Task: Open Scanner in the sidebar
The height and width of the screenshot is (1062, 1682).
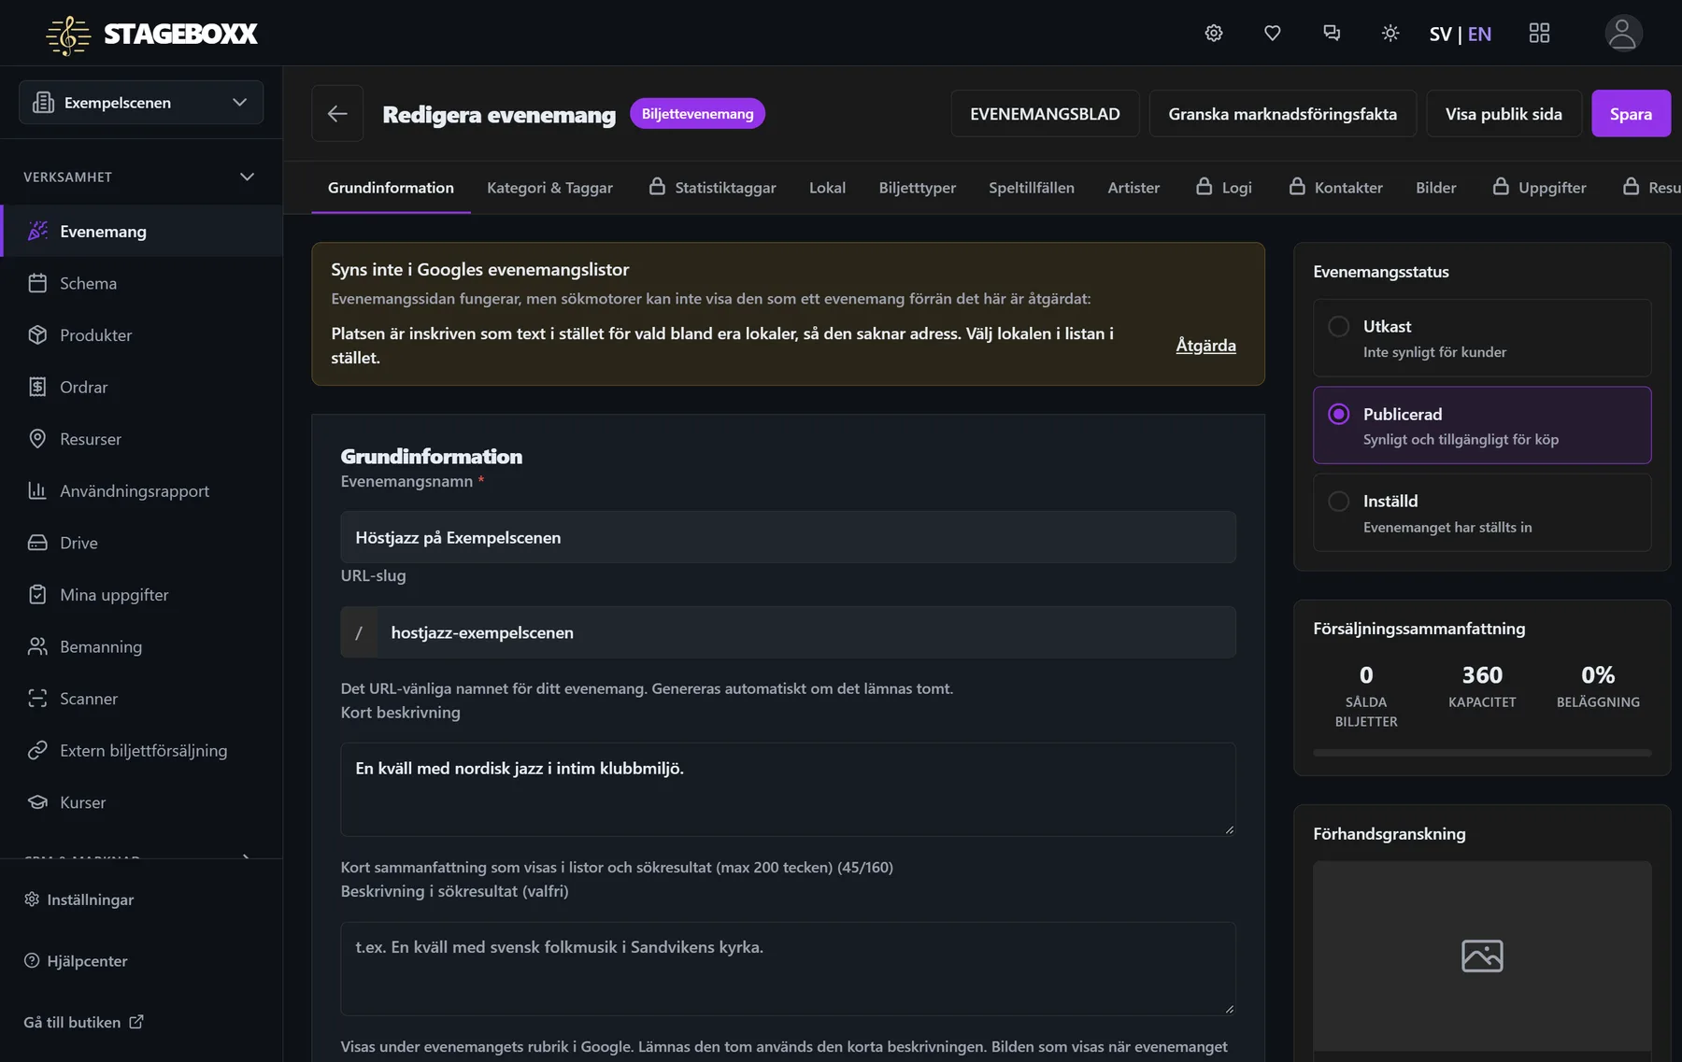Action: coord(141,699)
